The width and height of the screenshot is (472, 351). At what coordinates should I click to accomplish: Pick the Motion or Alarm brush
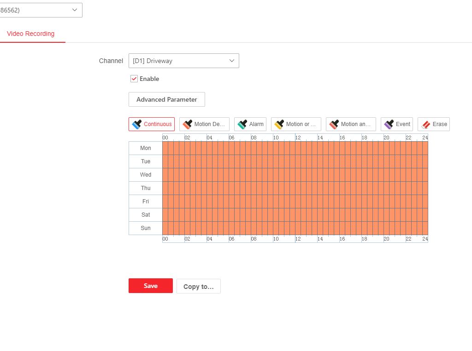tap(296, 124)
